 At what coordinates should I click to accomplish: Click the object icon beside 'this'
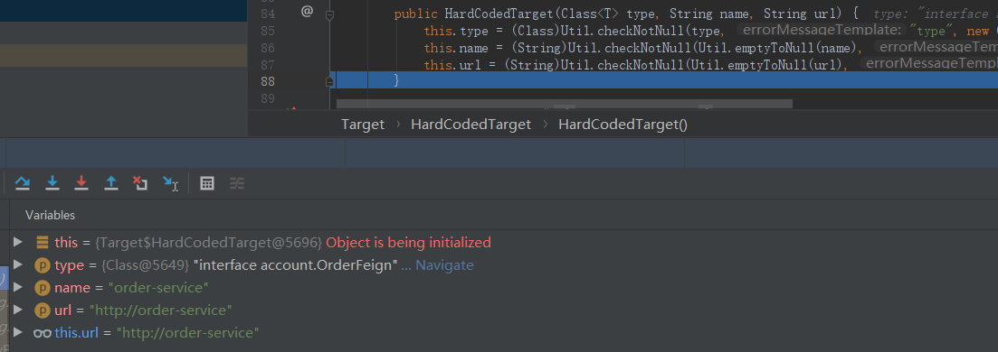point(42,242)
